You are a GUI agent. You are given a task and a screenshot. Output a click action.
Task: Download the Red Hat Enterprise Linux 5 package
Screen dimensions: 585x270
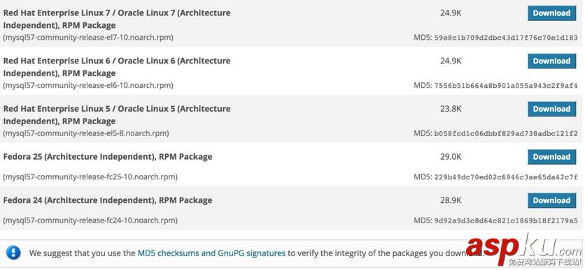coord(551,109)
